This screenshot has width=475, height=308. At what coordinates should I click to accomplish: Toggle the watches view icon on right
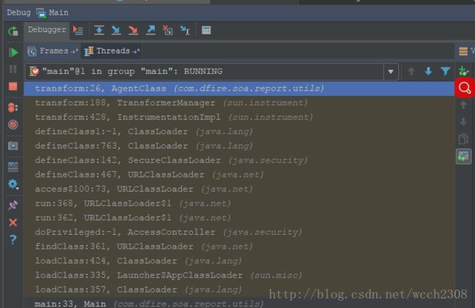(463, 157)
